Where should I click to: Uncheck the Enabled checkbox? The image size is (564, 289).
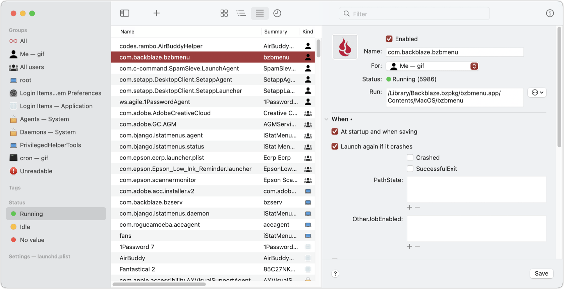[389, 39]
